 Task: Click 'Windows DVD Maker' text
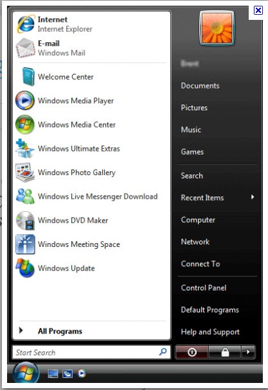[x=73, y=221]
